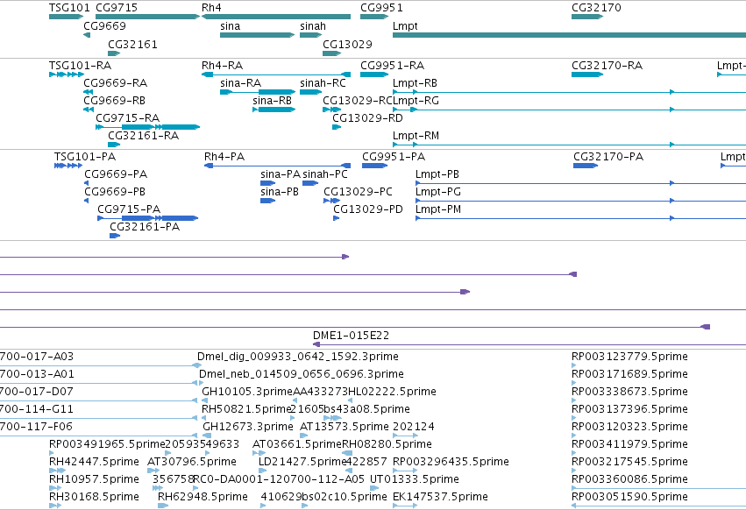Select the CG9669 gene label
The width and height of the screenshot is (746, 510).
tap(104, 26)
